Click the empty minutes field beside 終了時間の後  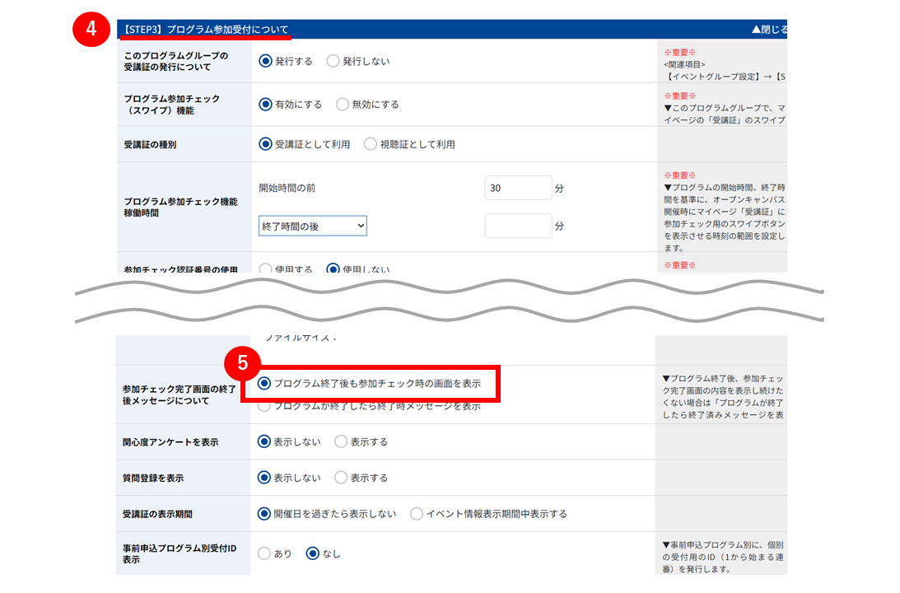[x=518, y=226]
